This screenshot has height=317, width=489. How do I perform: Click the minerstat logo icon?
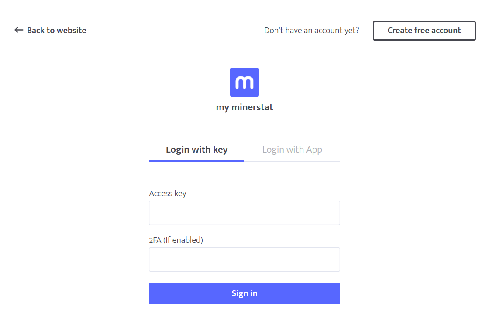tap(244, 82)
